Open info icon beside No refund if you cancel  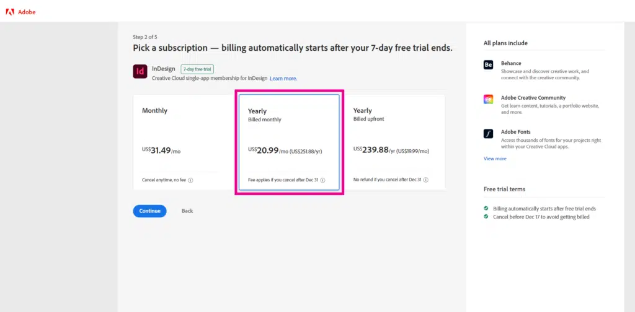(x=426, y=180)
